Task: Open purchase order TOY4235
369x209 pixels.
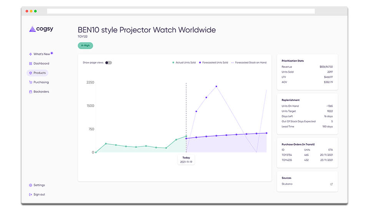Action: point(287,160)
